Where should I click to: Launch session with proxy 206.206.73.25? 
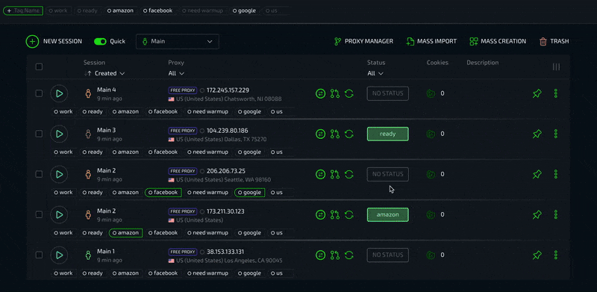[59, 174]
